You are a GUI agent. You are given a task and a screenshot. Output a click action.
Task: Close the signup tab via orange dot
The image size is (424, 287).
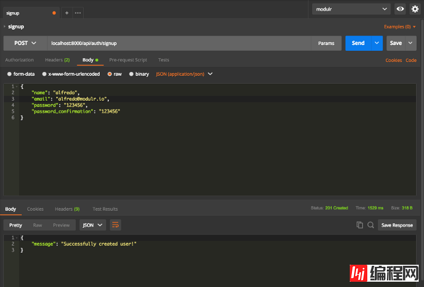point(54,13)
